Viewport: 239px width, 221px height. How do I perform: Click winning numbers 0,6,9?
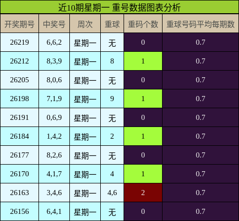[54, 117]
